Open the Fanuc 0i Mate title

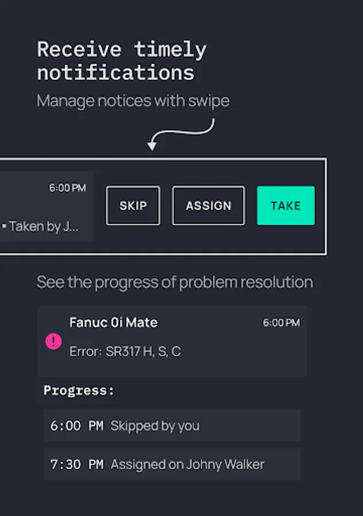[114, 323]
